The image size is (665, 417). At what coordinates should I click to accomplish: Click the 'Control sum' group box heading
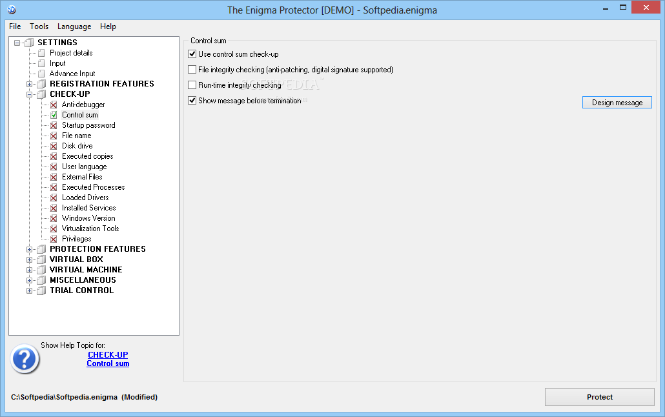tap(209, 41)
